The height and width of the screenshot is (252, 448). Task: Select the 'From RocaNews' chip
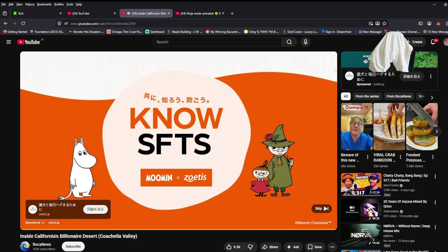tap(399, 96)
